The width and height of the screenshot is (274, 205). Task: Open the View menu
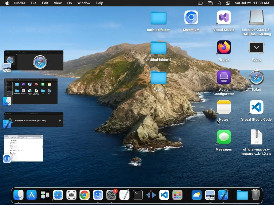click(x=58, y=3)
